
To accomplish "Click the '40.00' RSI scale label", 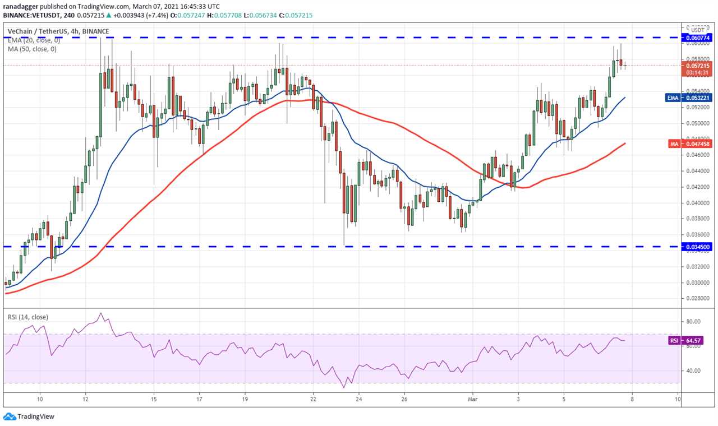I will pos(692,371).
